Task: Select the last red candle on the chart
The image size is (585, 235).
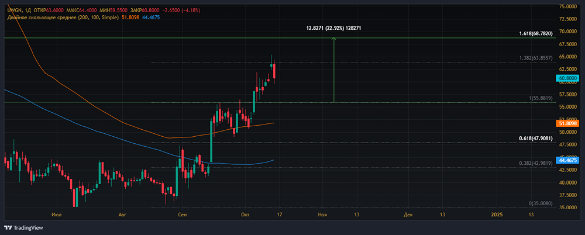Action: (x=274, y=71)
